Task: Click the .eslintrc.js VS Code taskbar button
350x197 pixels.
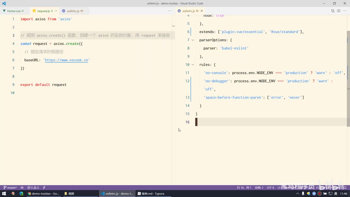Action: [117, 193]
